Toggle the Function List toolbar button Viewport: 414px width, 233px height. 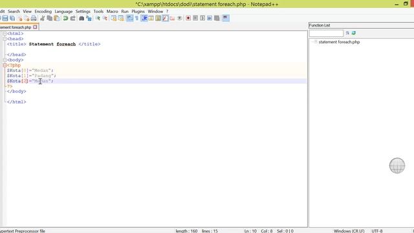(x=166, y=18)
